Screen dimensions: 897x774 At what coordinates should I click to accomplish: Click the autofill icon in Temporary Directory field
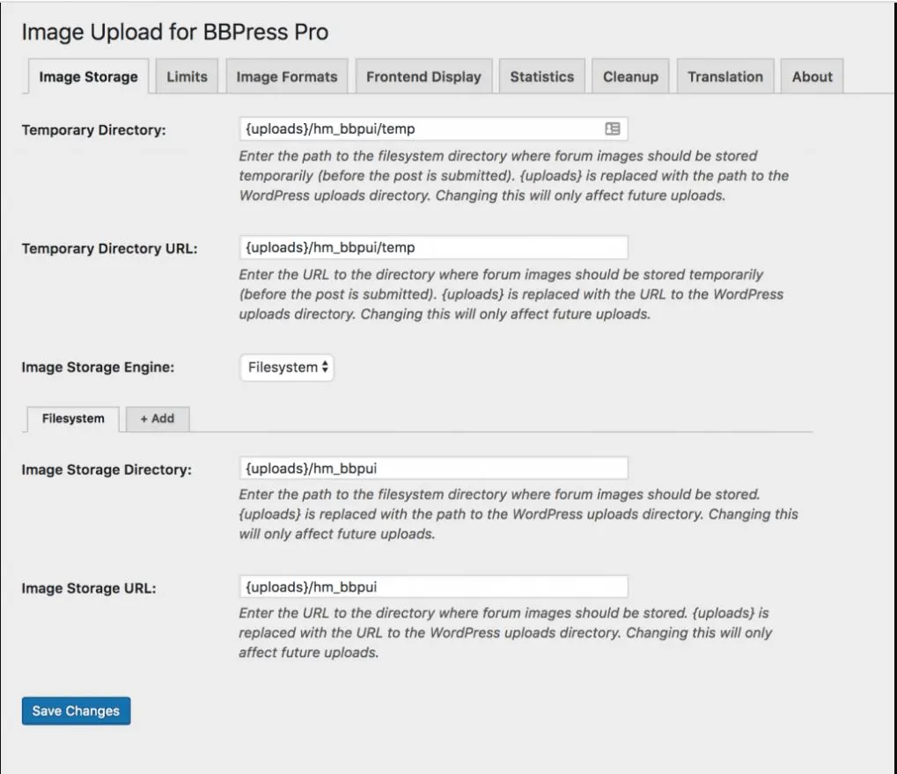pos(614,128)
